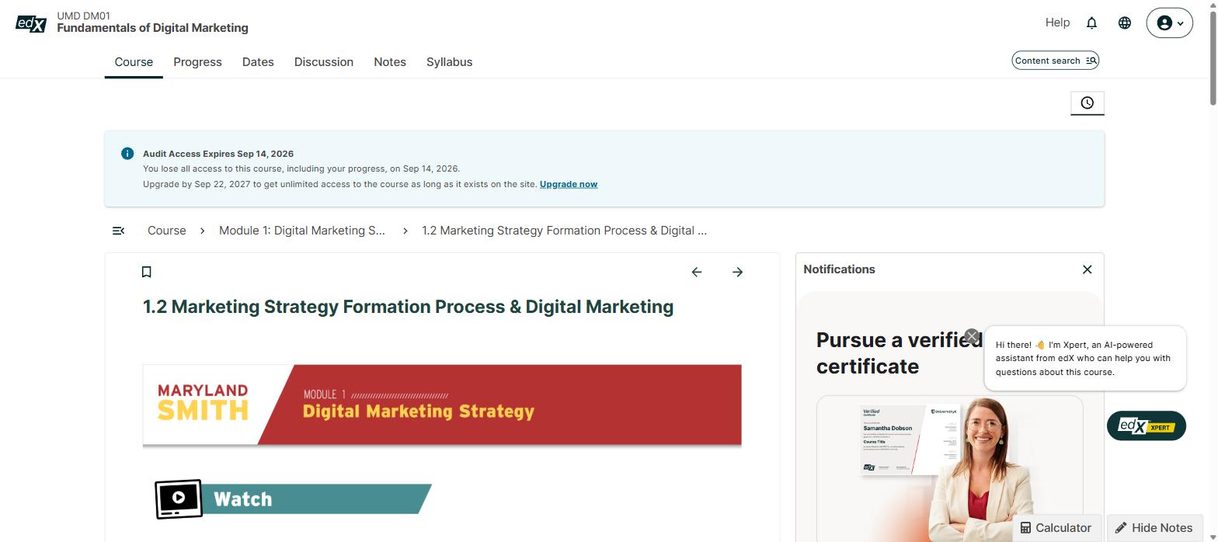The image size is (1218, 542).
Task: Open the notifications bell
Action: [x=1091, y=23]
